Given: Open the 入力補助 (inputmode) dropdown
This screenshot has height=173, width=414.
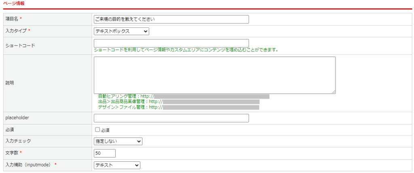Looking at the screenshot, I should 117,165.
